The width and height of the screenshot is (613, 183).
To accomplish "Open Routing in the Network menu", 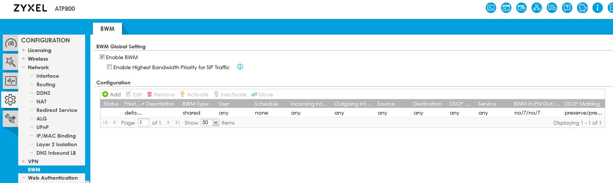I will [x=46, y=84].
